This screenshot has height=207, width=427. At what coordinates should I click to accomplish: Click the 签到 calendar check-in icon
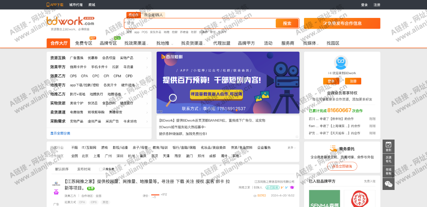[x=388, y=146]
